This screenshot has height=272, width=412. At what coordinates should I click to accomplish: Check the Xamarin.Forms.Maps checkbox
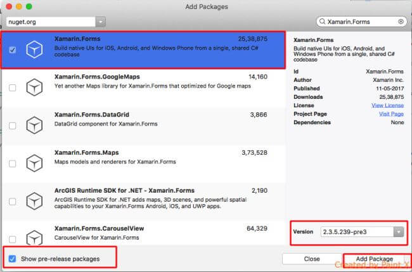coord(12,164)
